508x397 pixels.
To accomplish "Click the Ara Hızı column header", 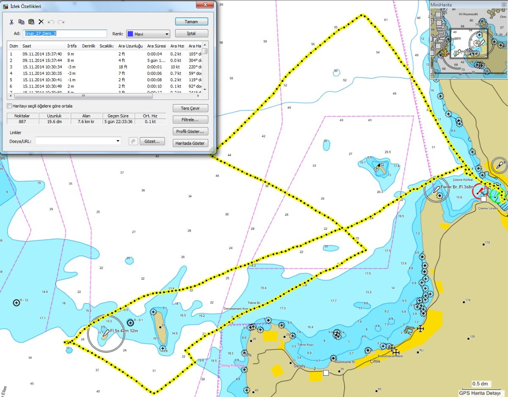I will coord(177,46).
